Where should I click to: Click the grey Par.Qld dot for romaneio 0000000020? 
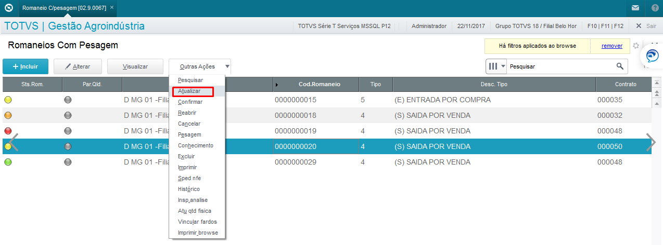[68, 146]
